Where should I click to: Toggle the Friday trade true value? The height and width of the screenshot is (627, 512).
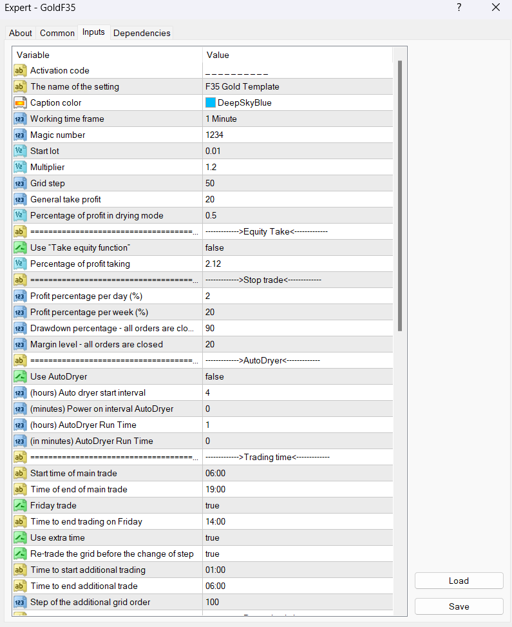tap(213, 506)
